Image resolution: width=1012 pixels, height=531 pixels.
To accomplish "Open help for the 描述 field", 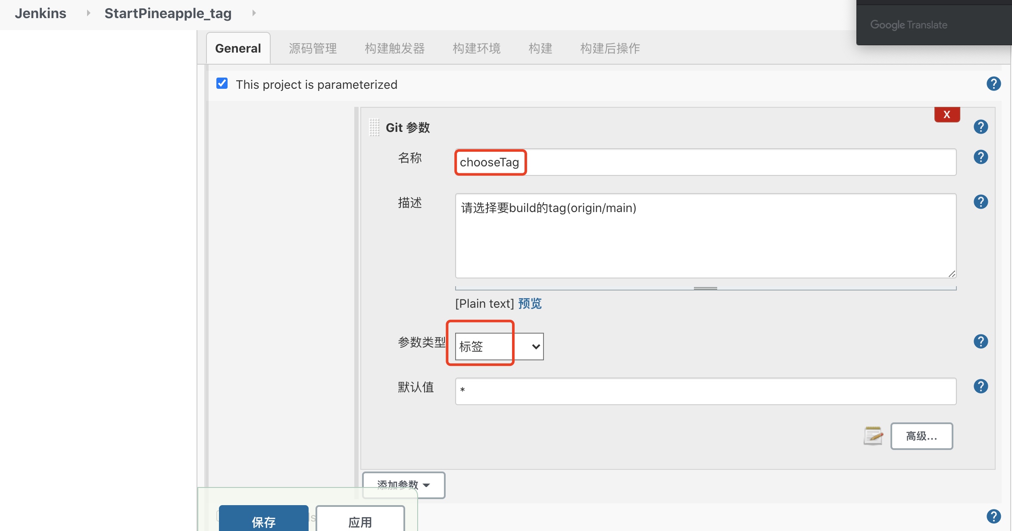I will point(981,202).
